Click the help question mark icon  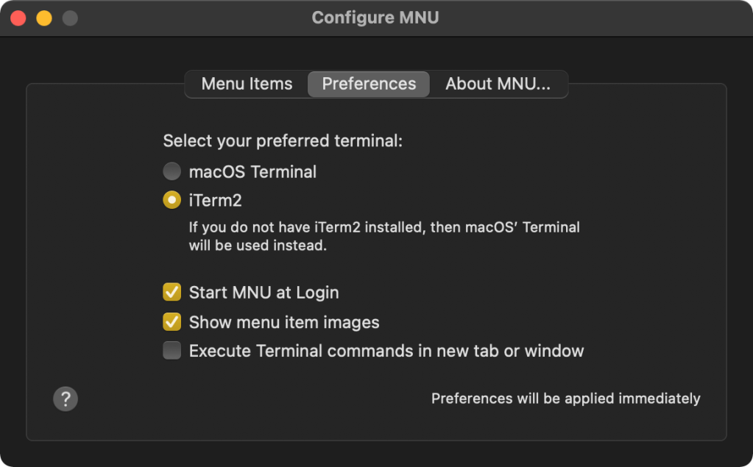(x=66, y=399)
